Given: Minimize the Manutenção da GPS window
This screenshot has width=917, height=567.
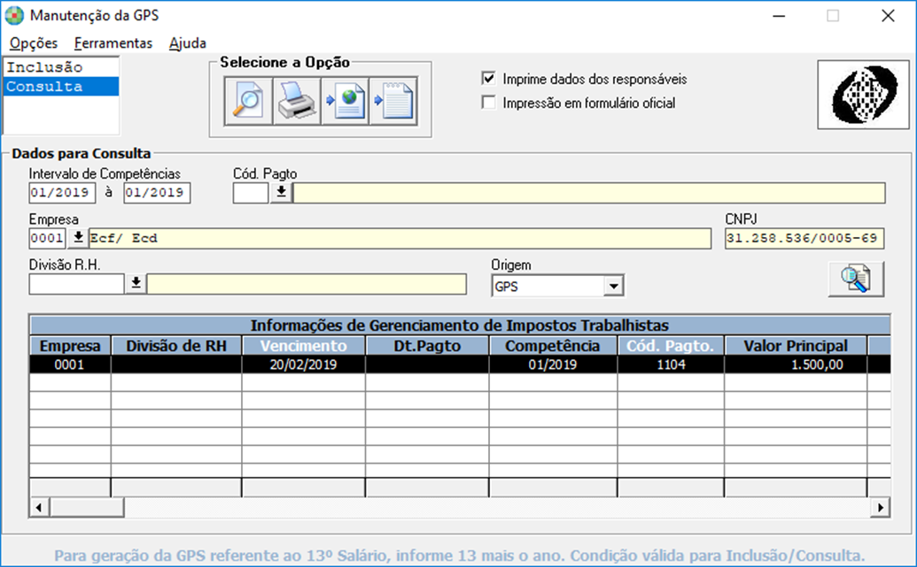Looking at the screenshot, I should click(x=779, y=16).
